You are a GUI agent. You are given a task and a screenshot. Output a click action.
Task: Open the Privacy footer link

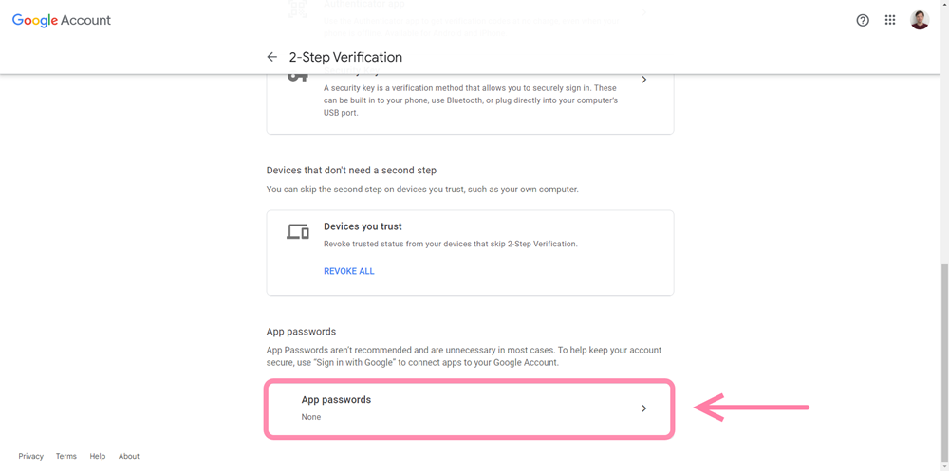31,456
